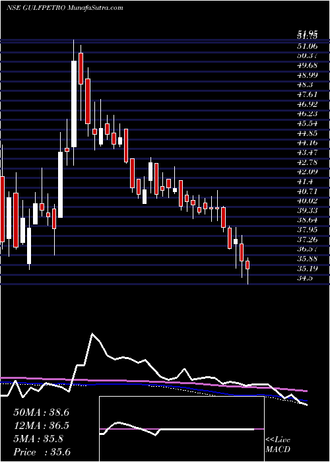Click the 41.4 axis value

pyautogui.click(x=305, y=182)
